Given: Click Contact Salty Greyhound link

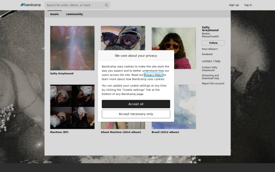Looking at the screenshot, I should pos(209,69).
